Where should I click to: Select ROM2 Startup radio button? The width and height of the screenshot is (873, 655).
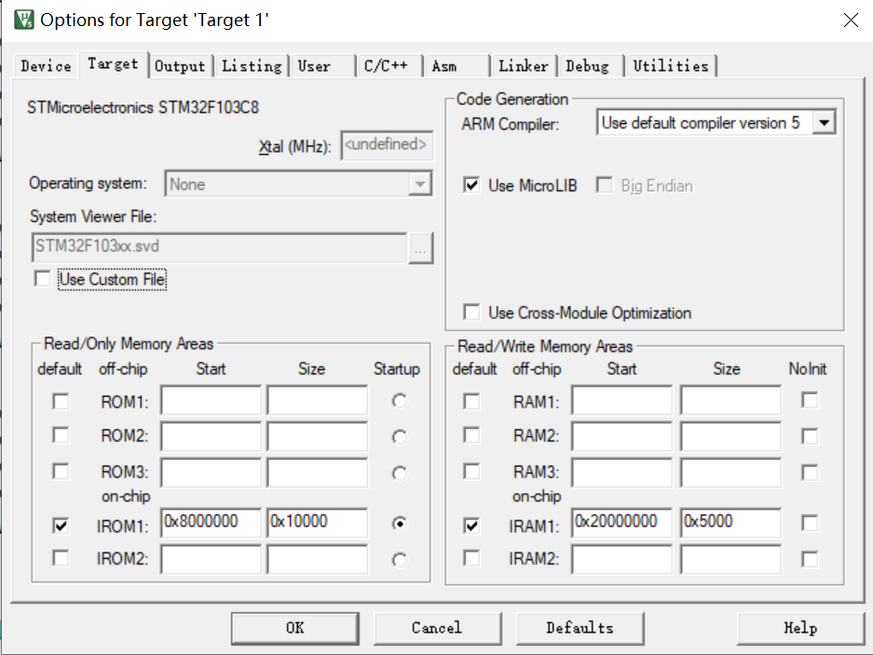pos(399,437)
